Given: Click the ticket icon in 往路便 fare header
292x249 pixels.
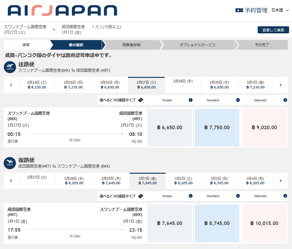Looking at the screenshot, I should 141,100.
